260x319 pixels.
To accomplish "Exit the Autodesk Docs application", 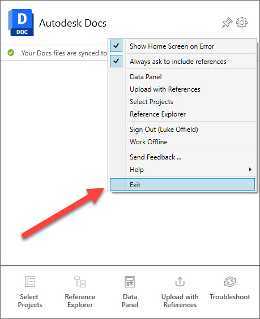I will (182, 184).
